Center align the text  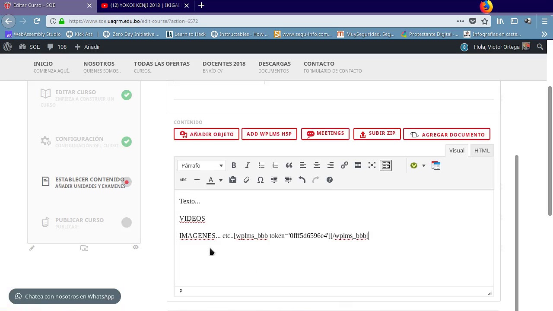click(317, 165)
